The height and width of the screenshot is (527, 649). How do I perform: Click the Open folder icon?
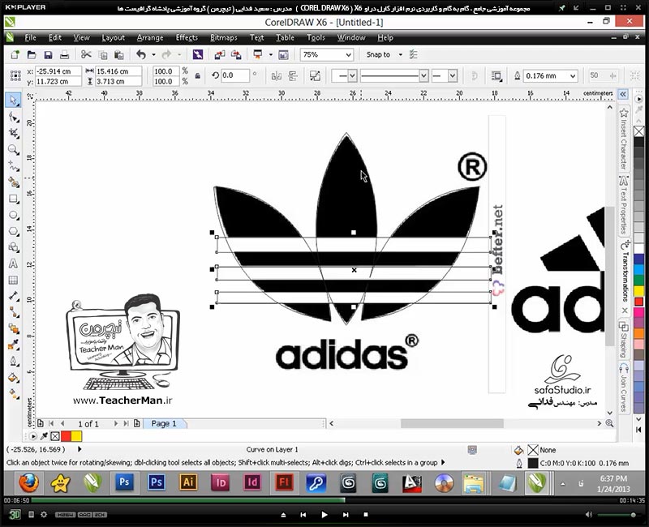[x=32, y=54]
